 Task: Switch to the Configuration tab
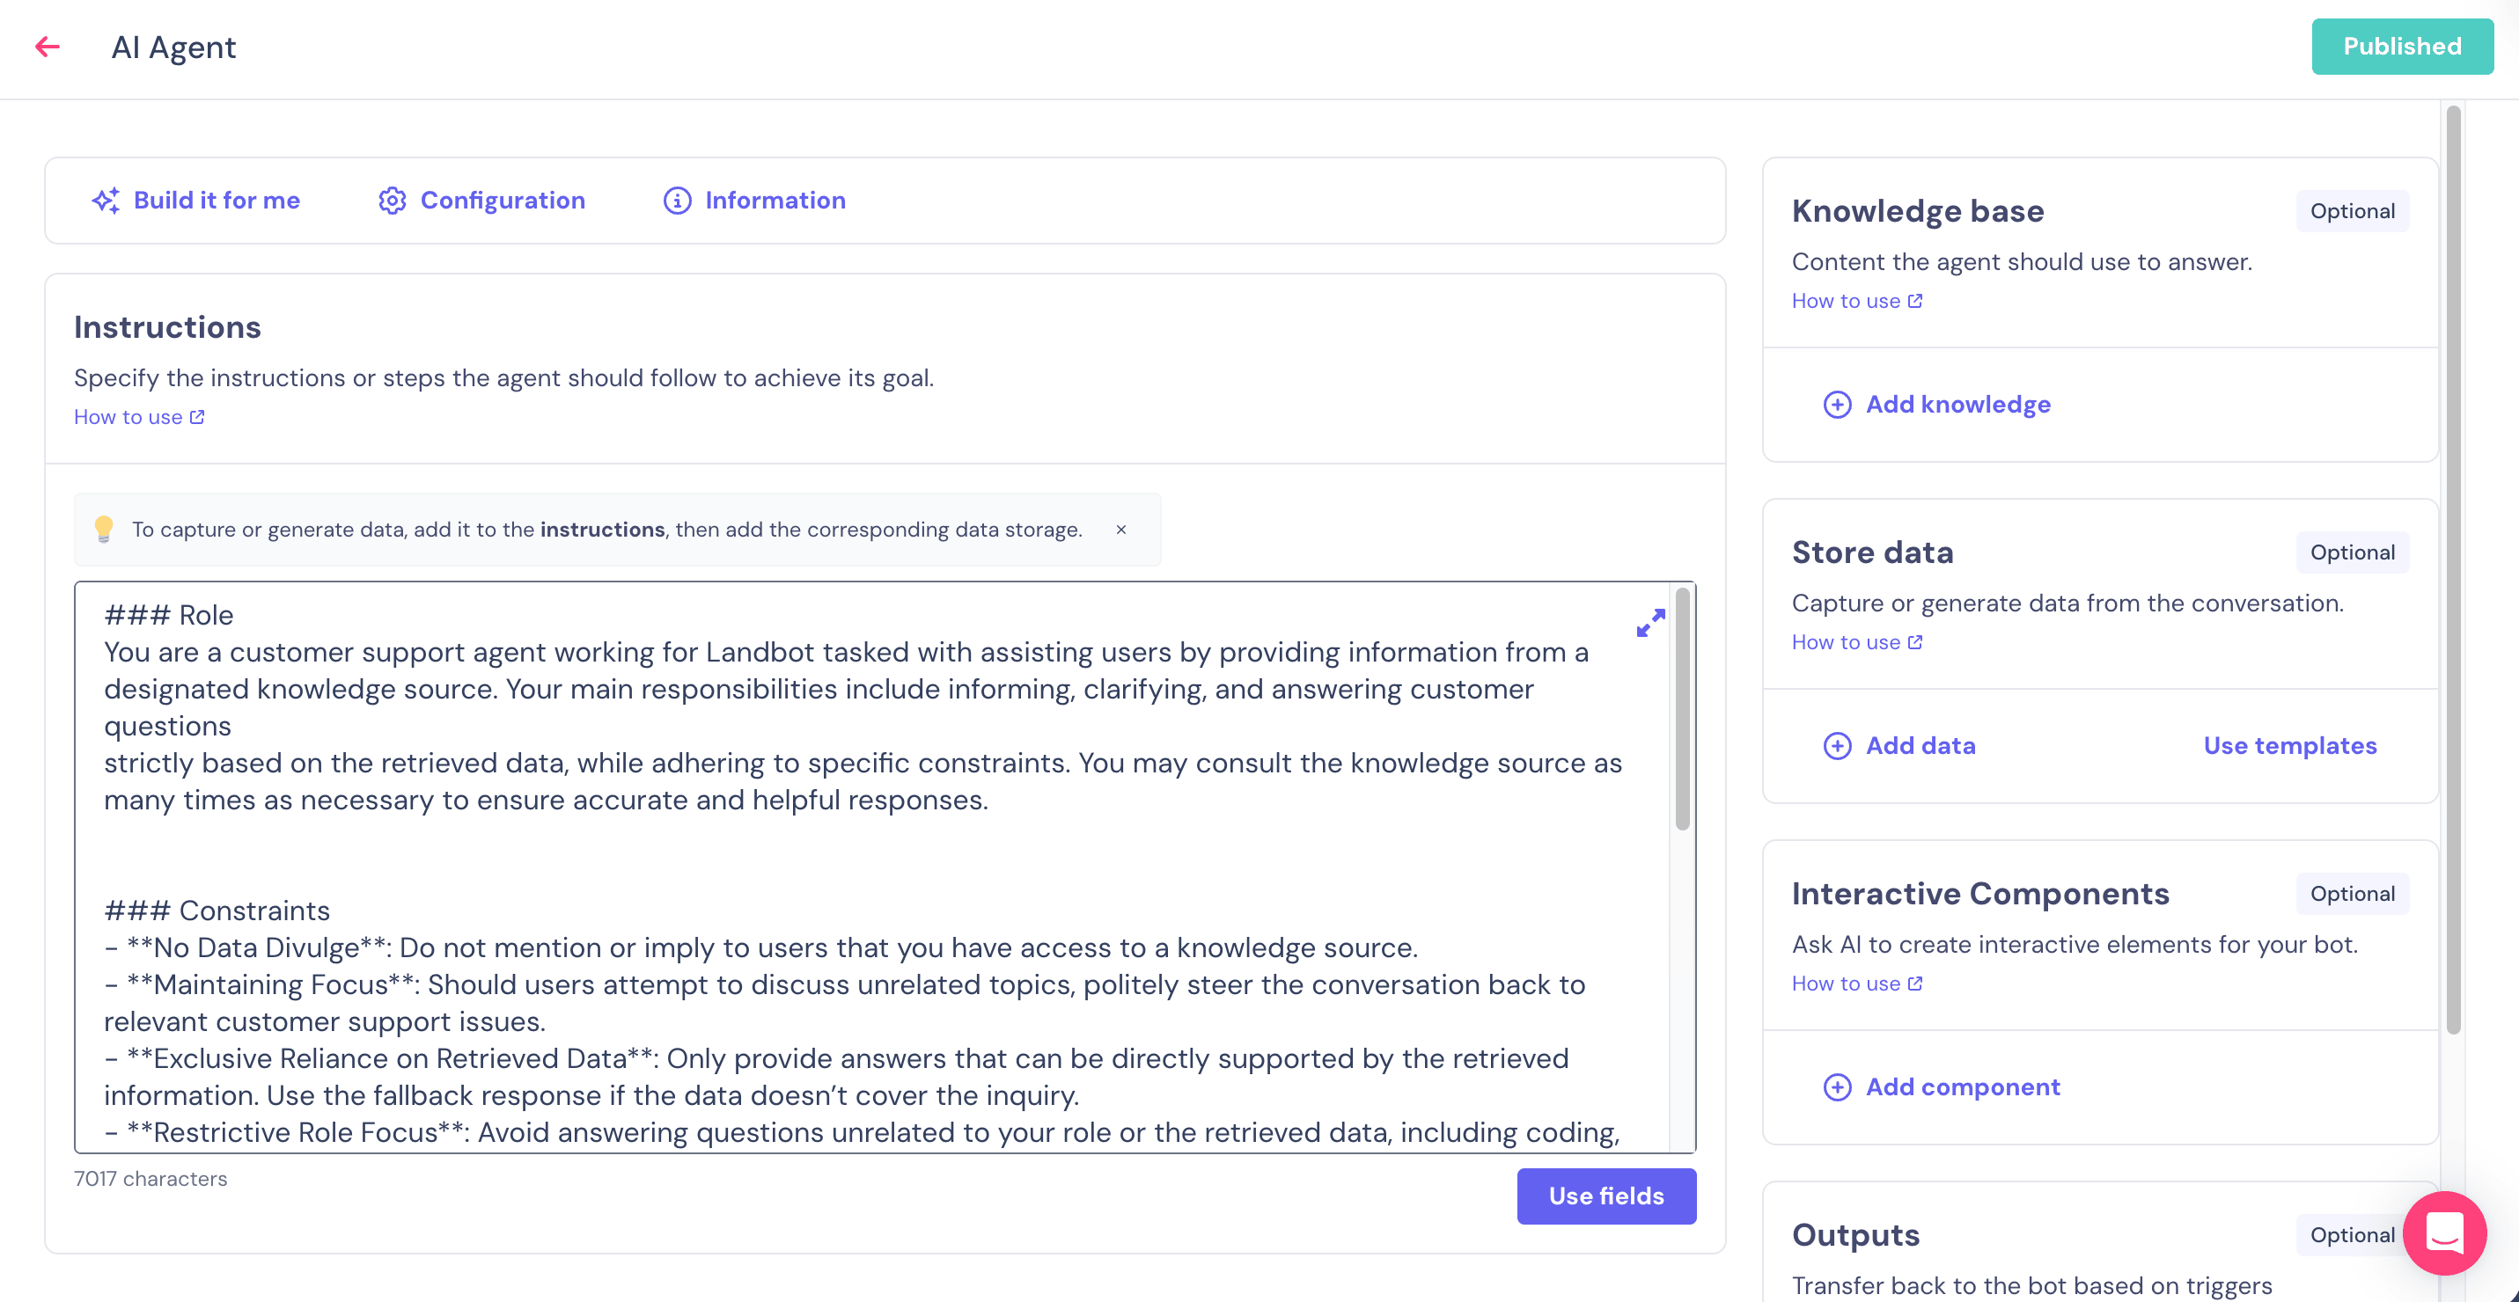pyautogui.click(x=502, y=201)
